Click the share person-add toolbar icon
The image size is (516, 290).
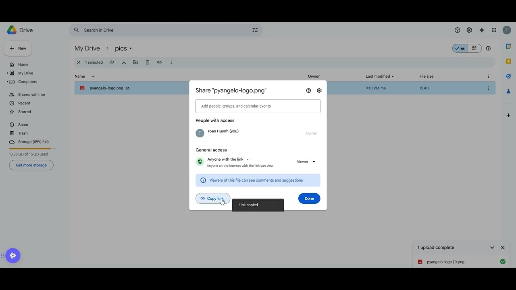click(x=112, y=62)
